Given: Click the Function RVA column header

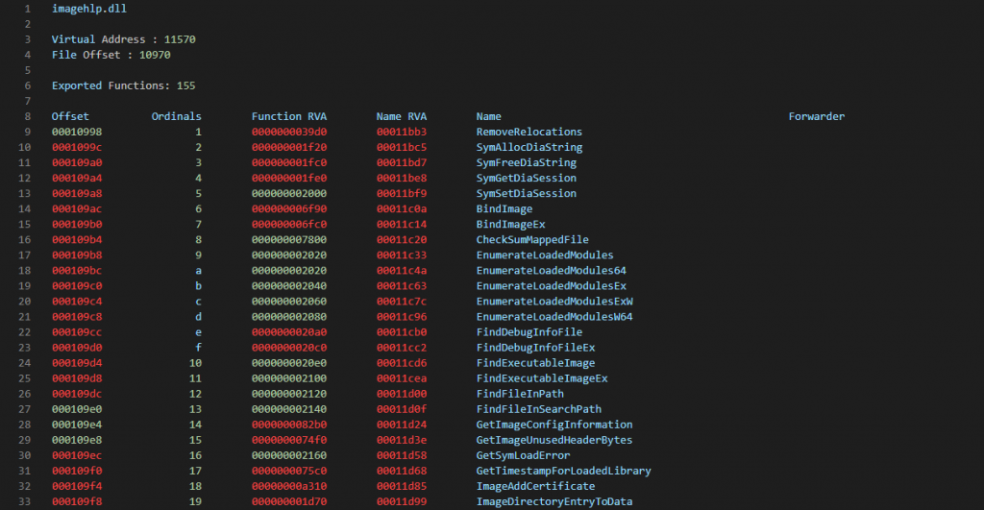Looking at the screenshot, I should (288, 116).
